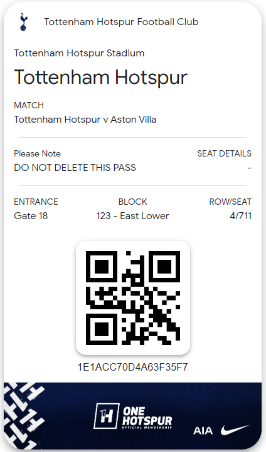Click the SEAT DETAILS label

pos(224,153)
